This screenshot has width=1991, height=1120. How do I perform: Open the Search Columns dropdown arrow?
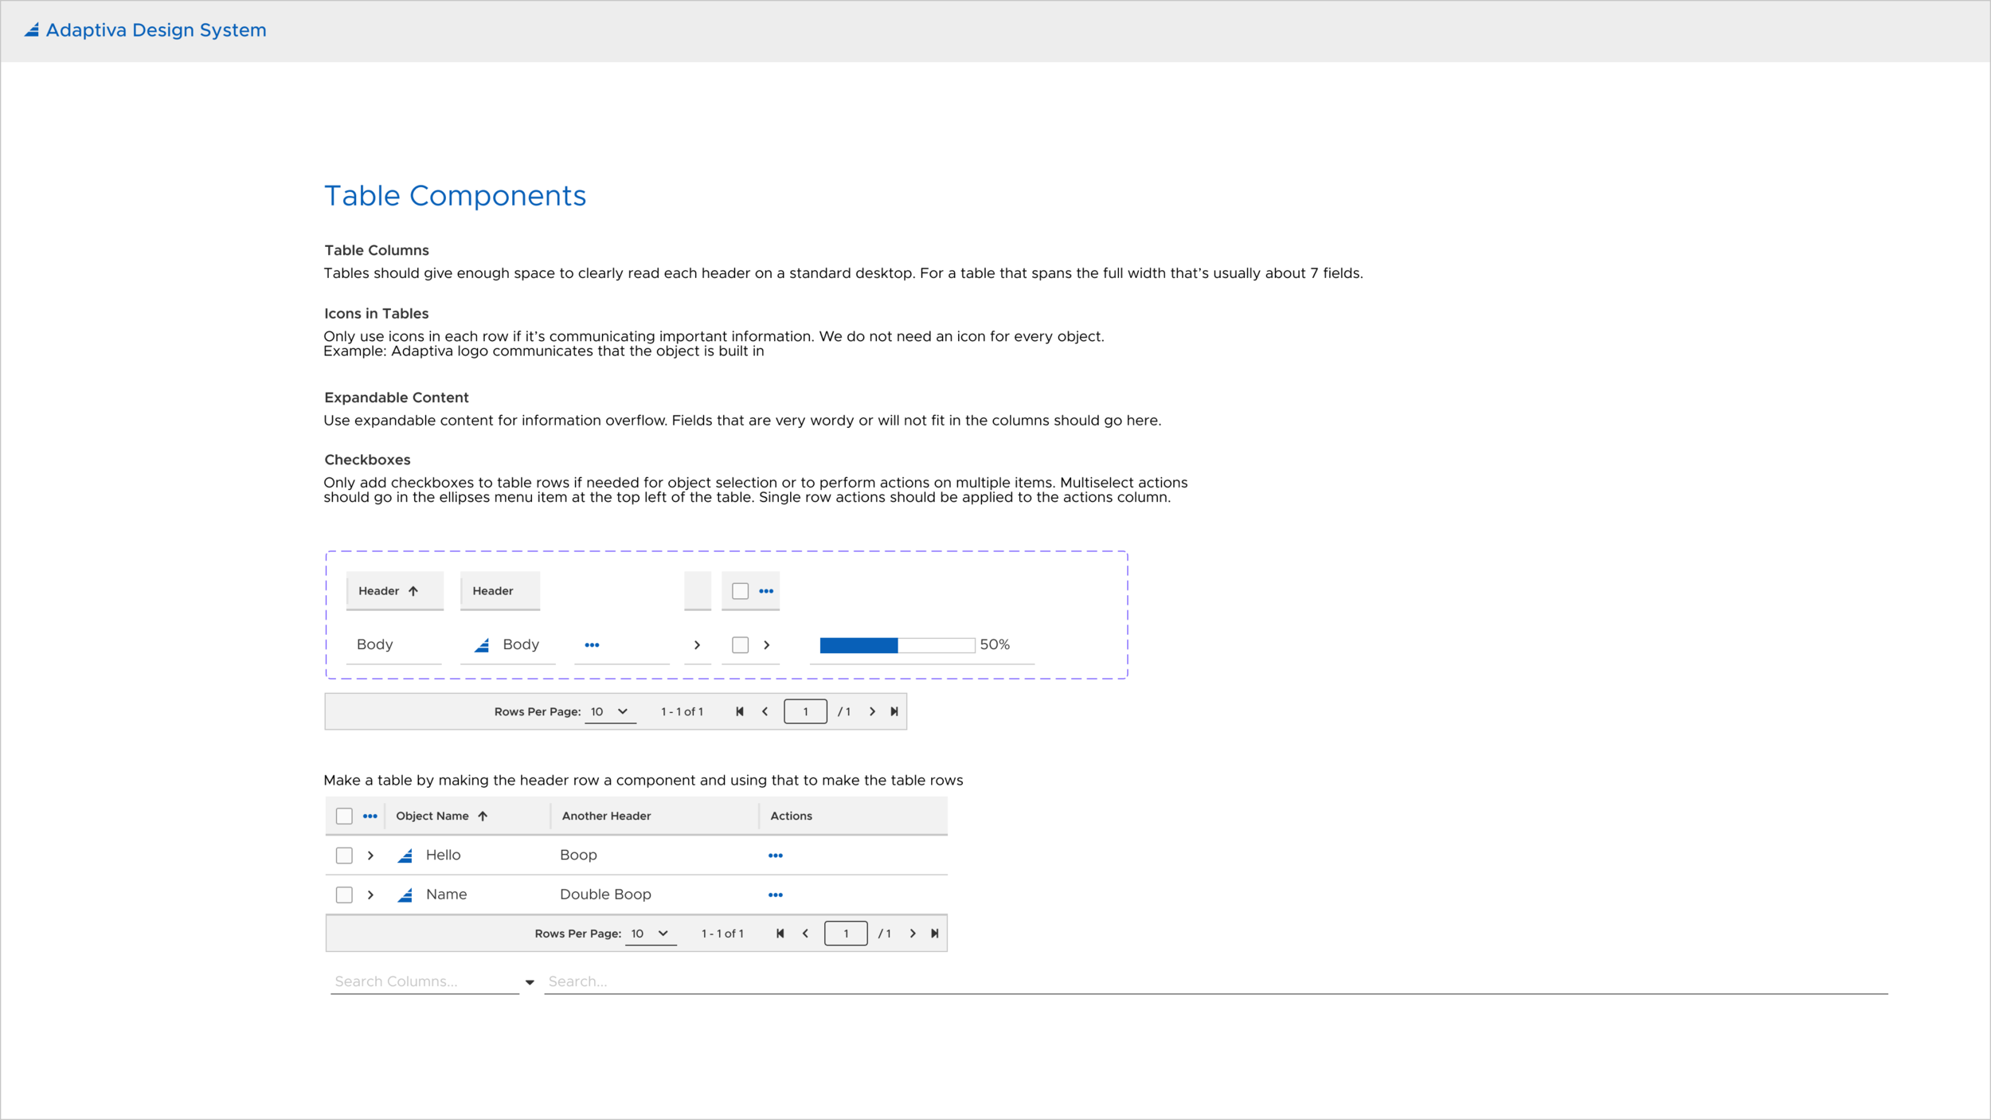pyautogui.click(x=530, y=983)
